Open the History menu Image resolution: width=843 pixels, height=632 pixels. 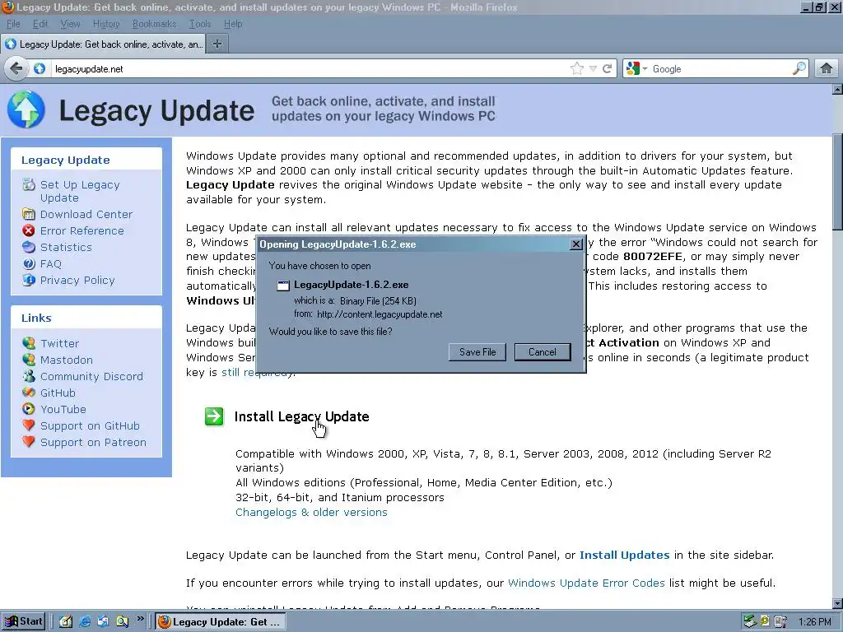106,24
